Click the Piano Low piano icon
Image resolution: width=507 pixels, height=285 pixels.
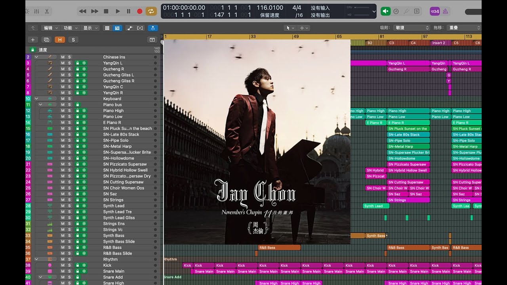50,116
